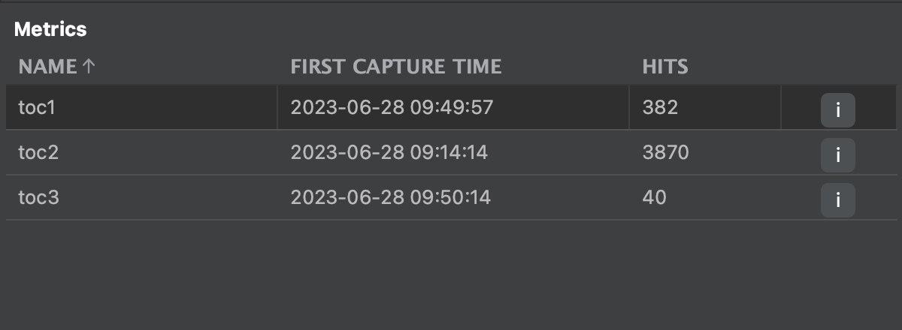Screen dimensions: 902x330
Task: Click the ascending sort arrow beside NAME
Action: point(89,67)
